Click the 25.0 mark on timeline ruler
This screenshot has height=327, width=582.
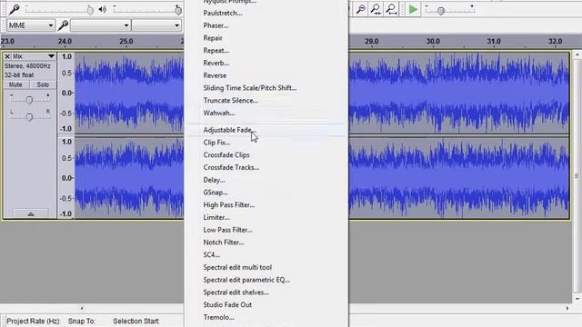(x=126, y=41)
